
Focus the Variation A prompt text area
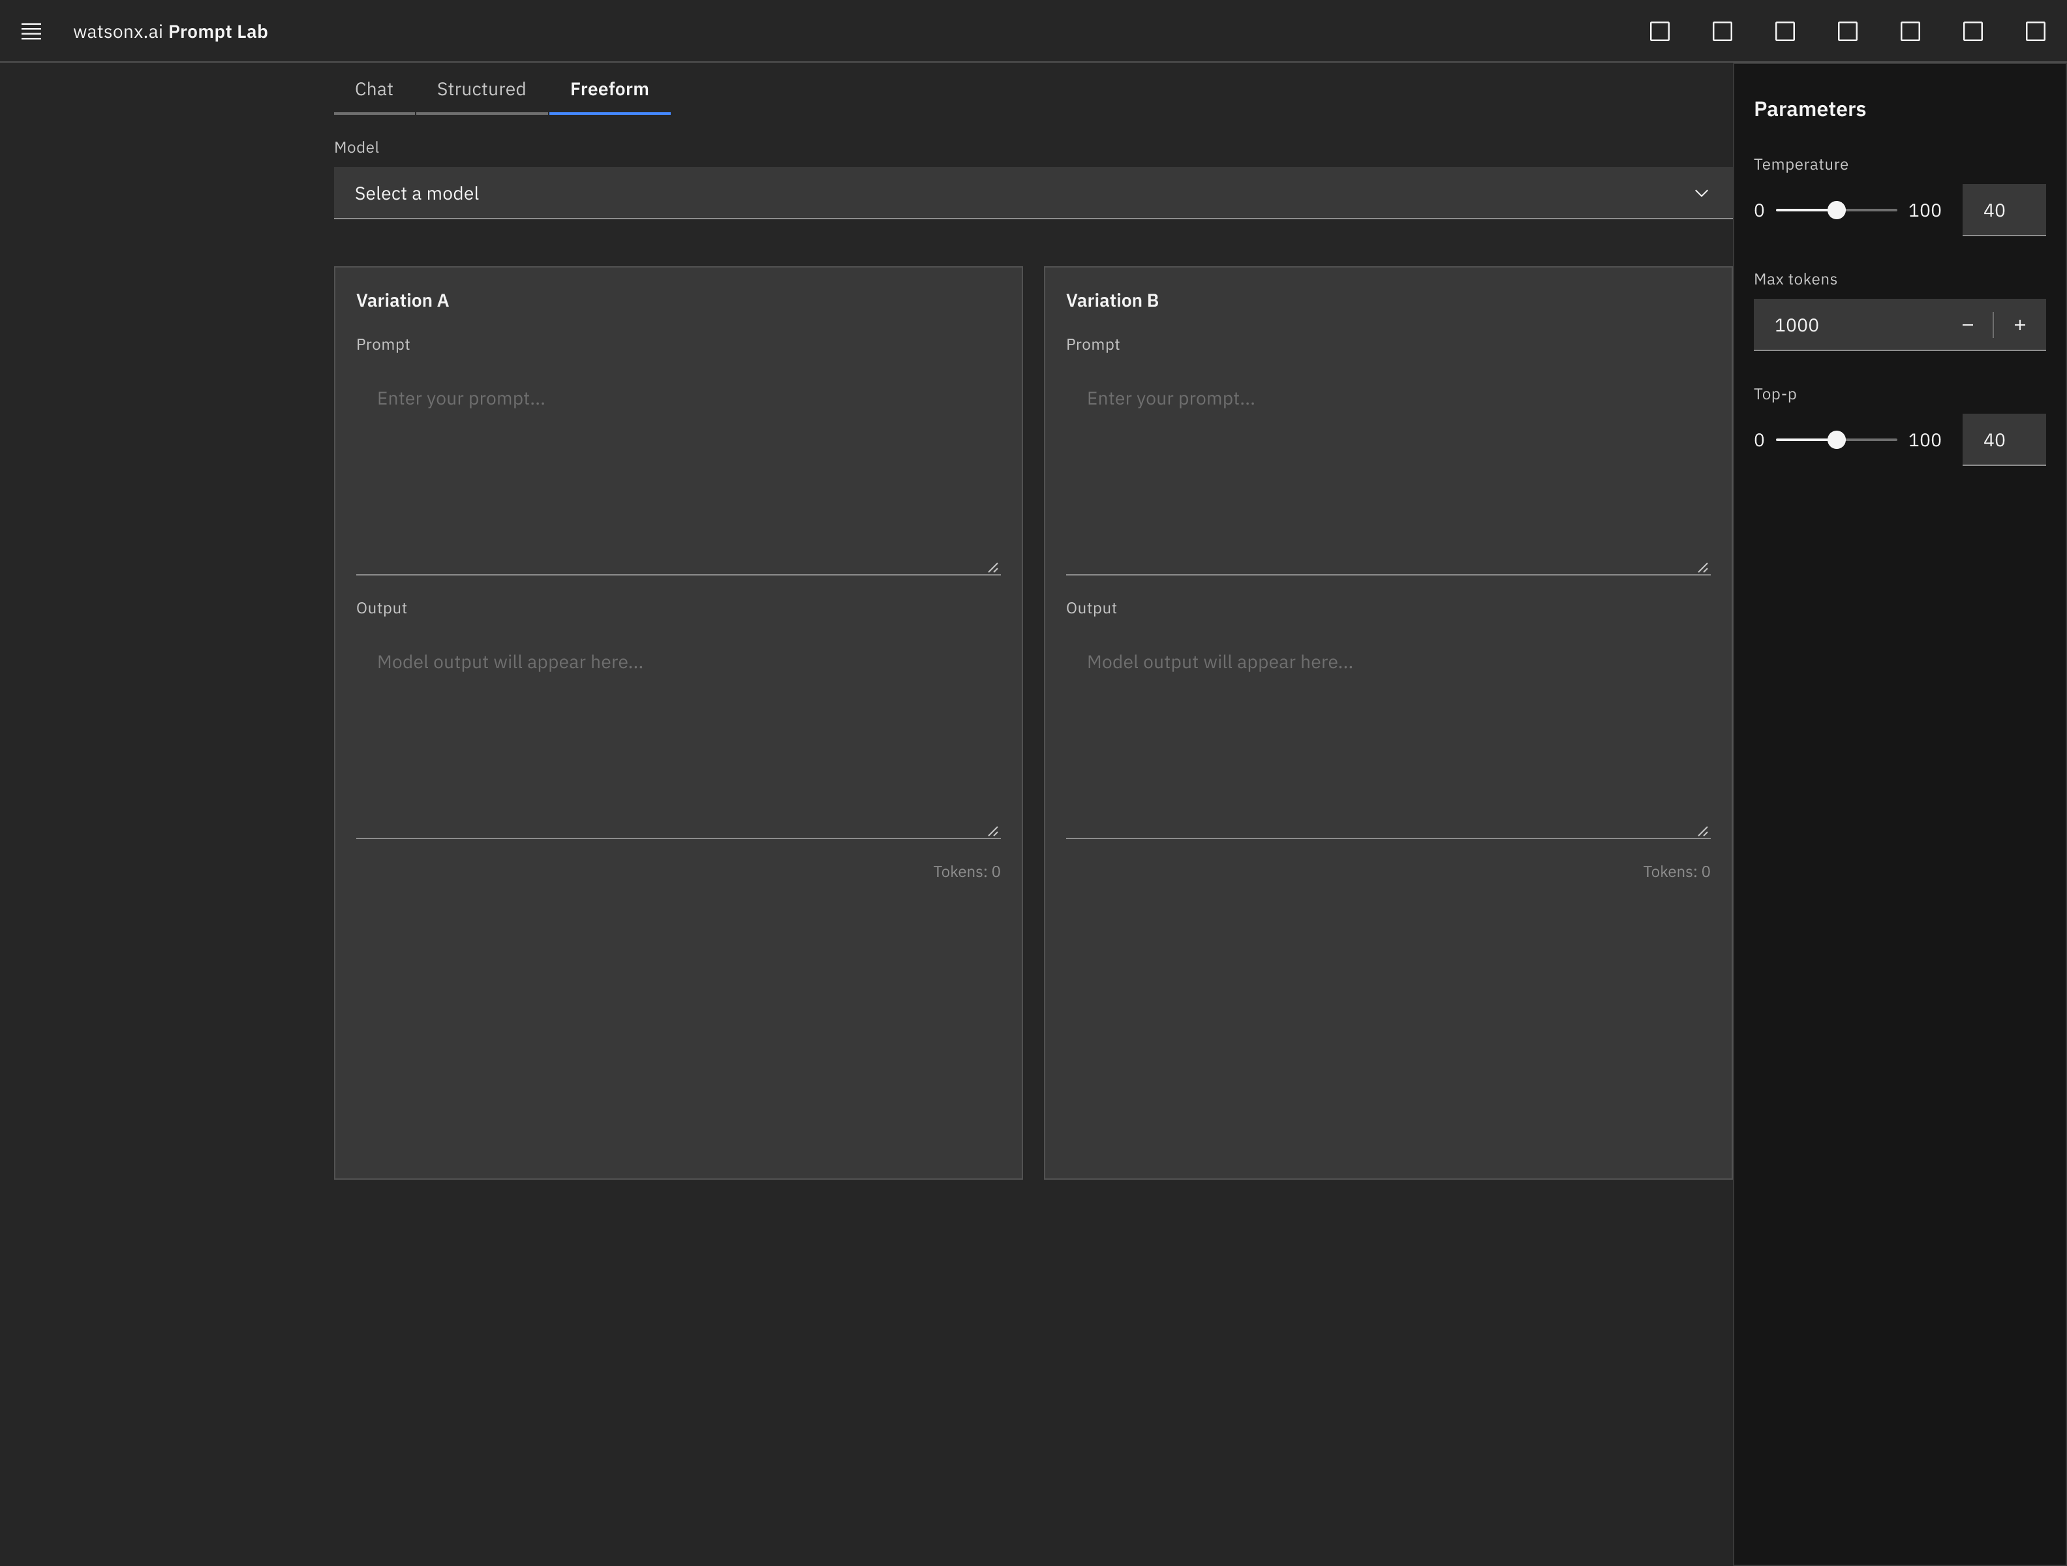(x=679, y=470)
